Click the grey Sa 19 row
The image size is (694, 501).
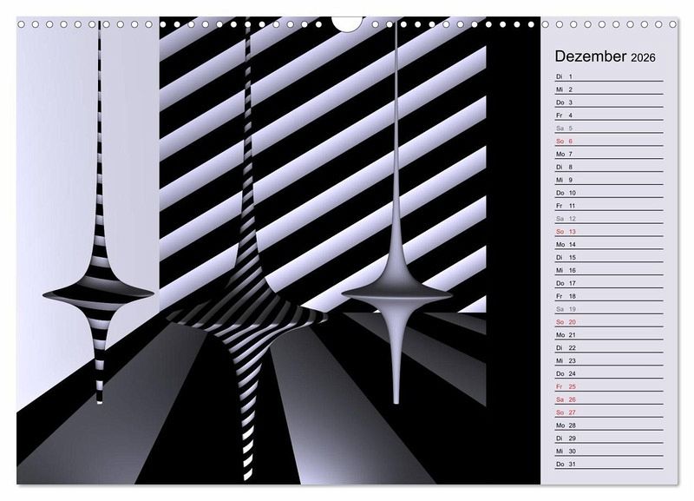click(607, 309)
